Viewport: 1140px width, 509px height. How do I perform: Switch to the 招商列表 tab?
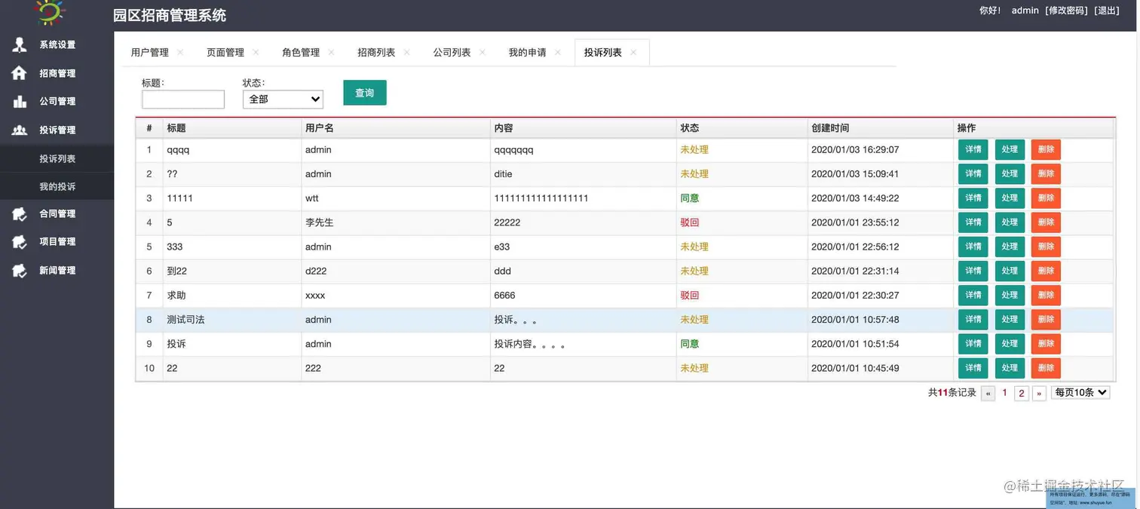376,52
